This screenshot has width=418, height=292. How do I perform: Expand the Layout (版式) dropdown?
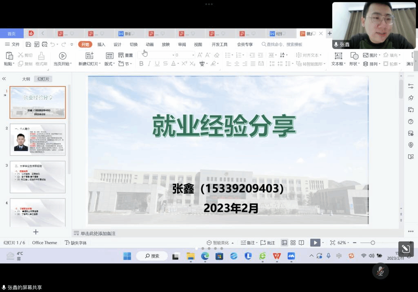(109, 64)
